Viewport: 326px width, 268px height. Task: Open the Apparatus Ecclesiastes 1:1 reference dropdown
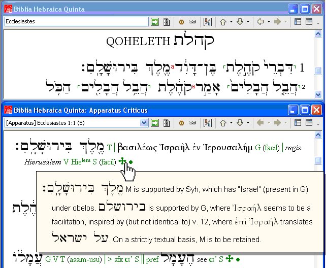[144, 123]
